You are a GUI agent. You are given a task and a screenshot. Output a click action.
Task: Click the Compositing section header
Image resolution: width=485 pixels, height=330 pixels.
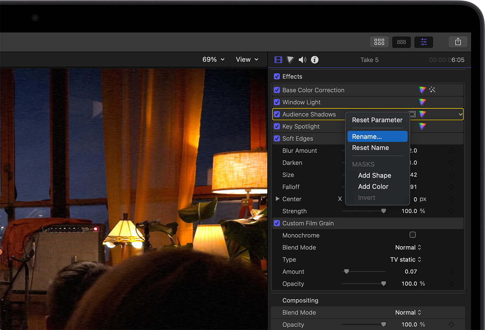point(300,300)
